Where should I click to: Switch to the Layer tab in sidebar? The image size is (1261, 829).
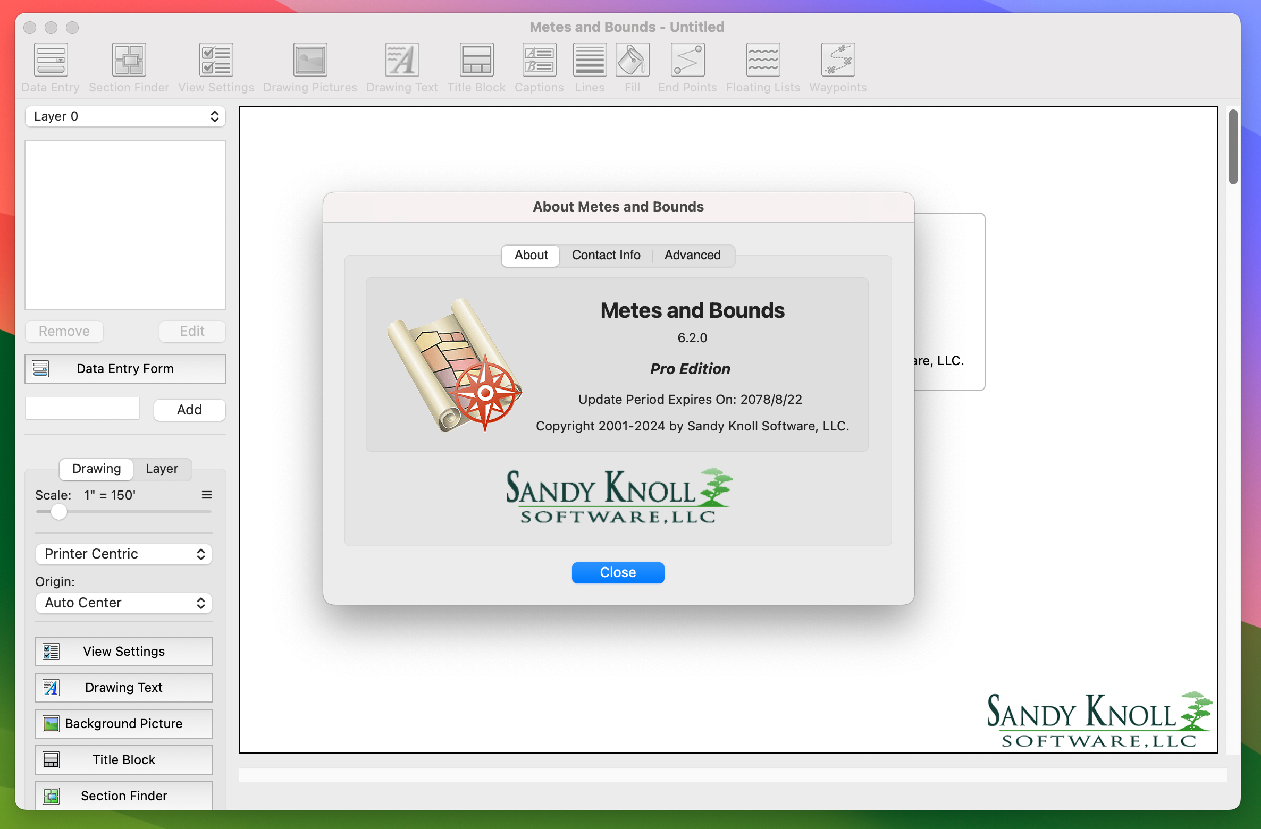pos(162,469)
